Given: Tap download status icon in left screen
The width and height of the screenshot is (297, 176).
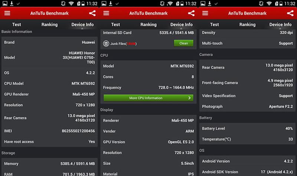Looking at the screenshot, I should [12, 3].
